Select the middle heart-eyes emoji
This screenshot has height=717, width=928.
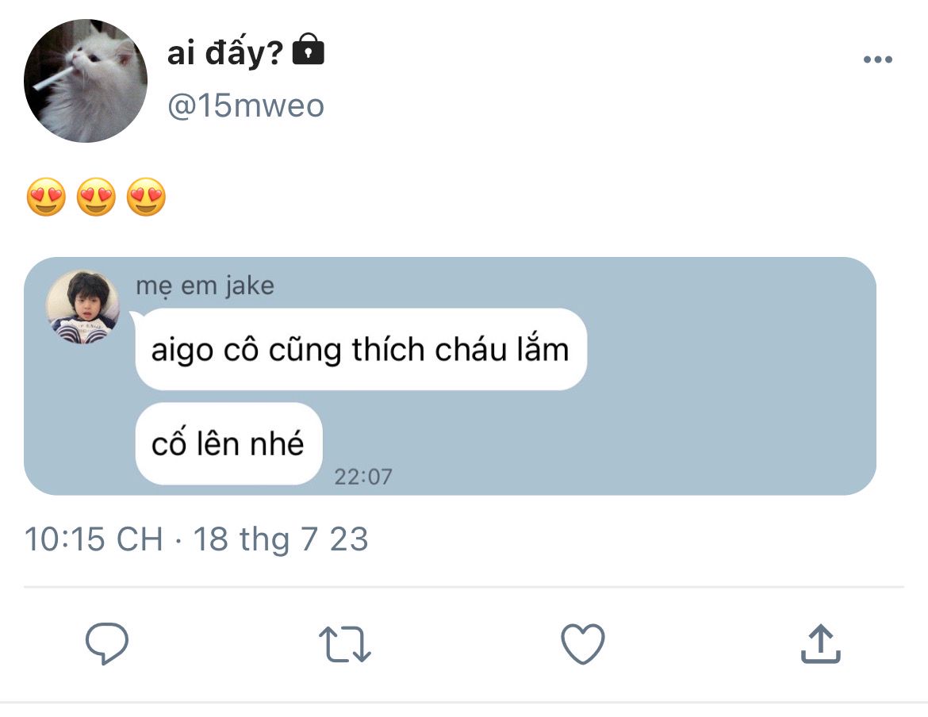(x=97, y=197)
